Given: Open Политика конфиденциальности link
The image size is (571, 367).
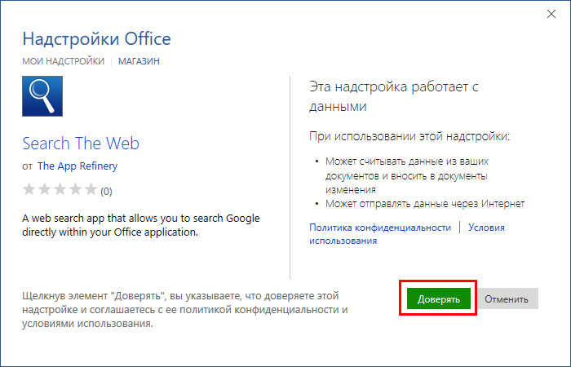Looking at the screenshot, I should click(x=380, y=228).
